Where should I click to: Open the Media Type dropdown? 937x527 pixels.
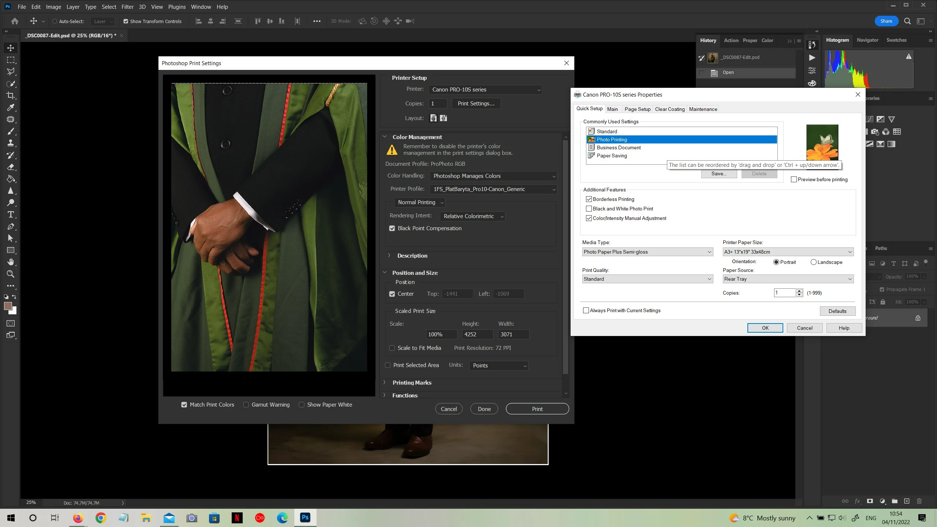(x=647, y=252)
